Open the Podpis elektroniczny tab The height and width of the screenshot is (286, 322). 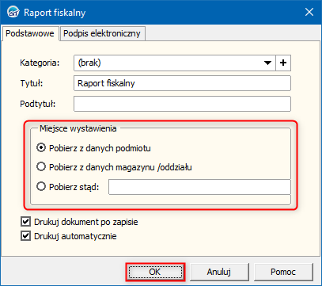[x=102, y=33]
